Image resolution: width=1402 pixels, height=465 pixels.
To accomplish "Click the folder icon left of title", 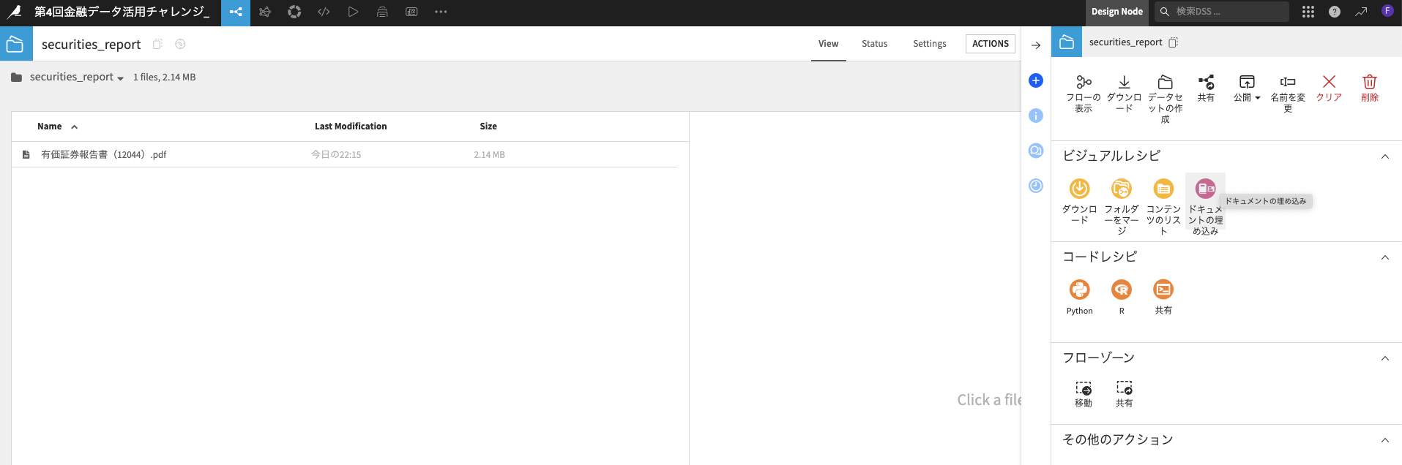I will click(x=16, y=44).
